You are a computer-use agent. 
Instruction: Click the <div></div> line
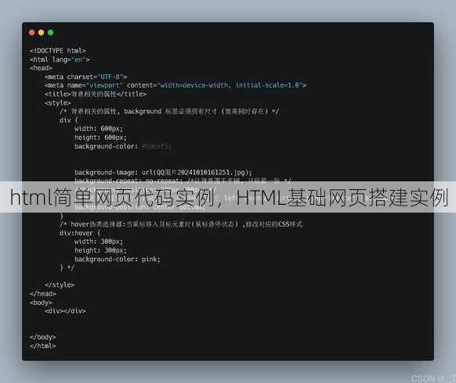point(65,311)
